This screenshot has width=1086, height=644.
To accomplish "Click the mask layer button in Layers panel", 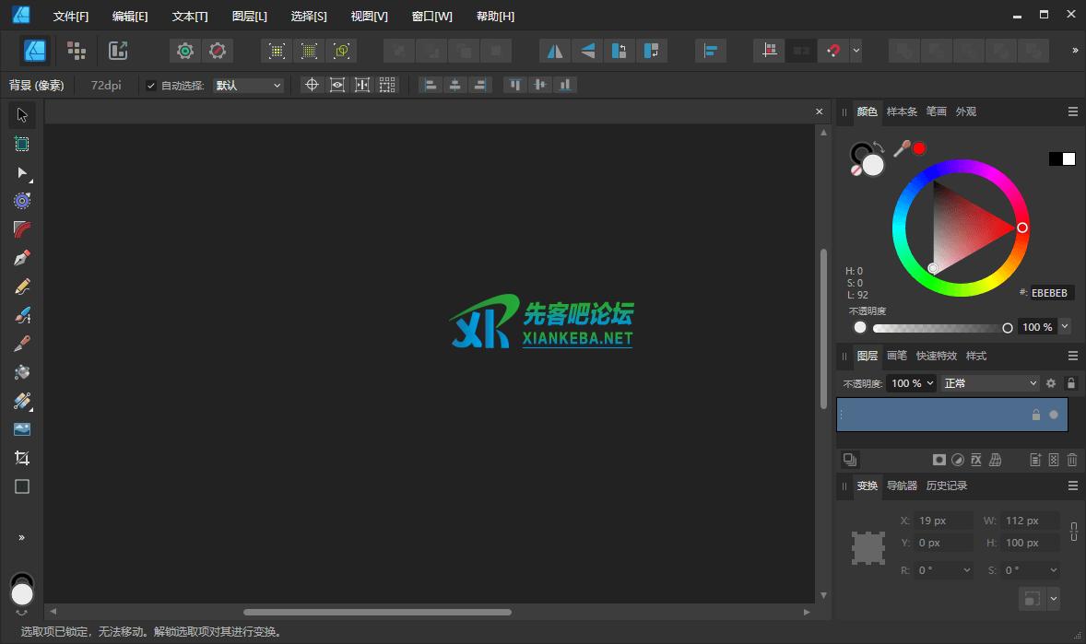I will tap(939, 460).
